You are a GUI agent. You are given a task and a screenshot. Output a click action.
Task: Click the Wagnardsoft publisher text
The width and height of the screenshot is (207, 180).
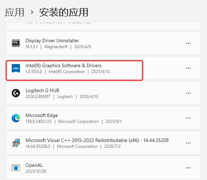tap(56, 47)
